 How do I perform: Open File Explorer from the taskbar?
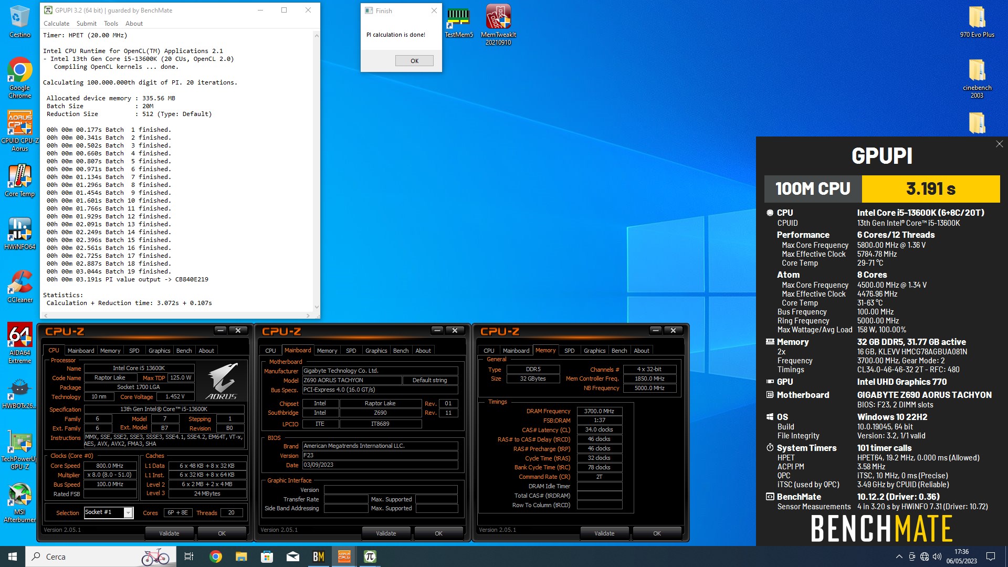241,556
